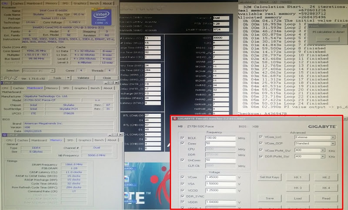Click the Close button in CPU-Z
348x210 pixels.
[107, 78]
